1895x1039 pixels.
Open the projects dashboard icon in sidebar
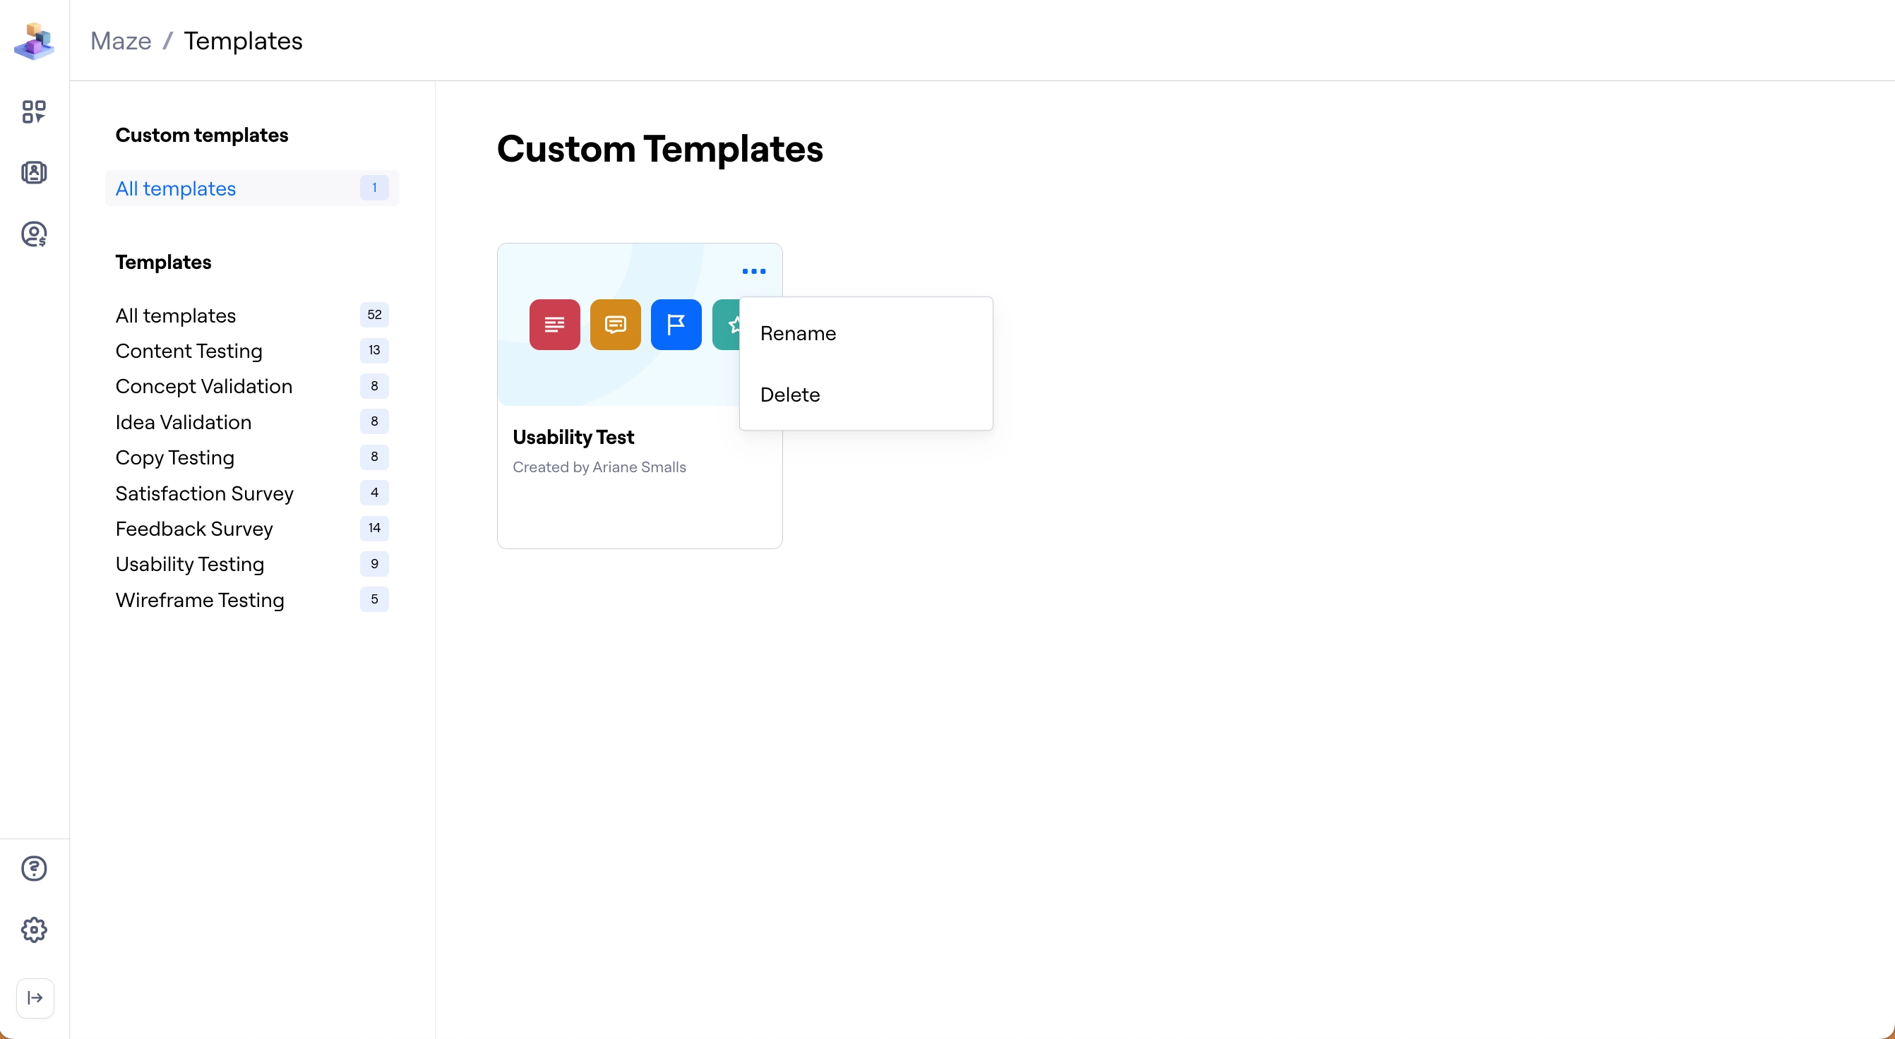tap(34, 112)
